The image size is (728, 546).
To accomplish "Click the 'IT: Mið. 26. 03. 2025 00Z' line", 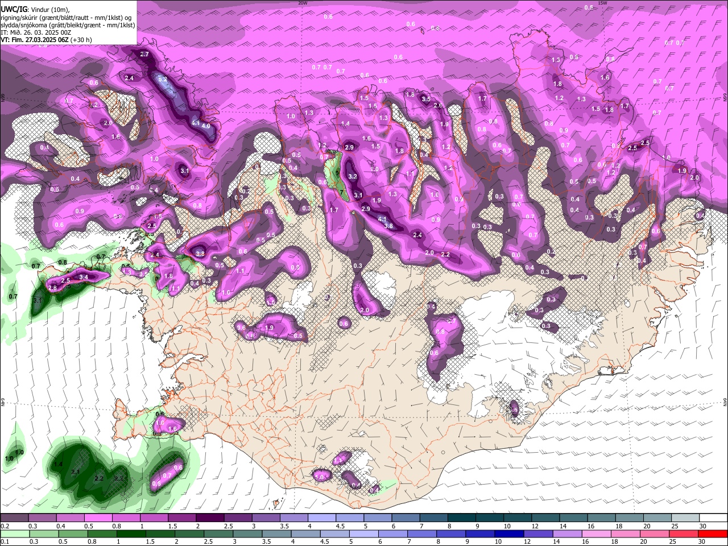I will 36,32.
